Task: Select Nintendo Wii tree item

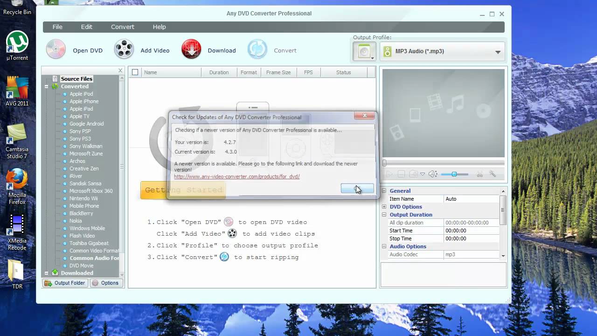Action: pyautogui.click(x=83, y=198)
